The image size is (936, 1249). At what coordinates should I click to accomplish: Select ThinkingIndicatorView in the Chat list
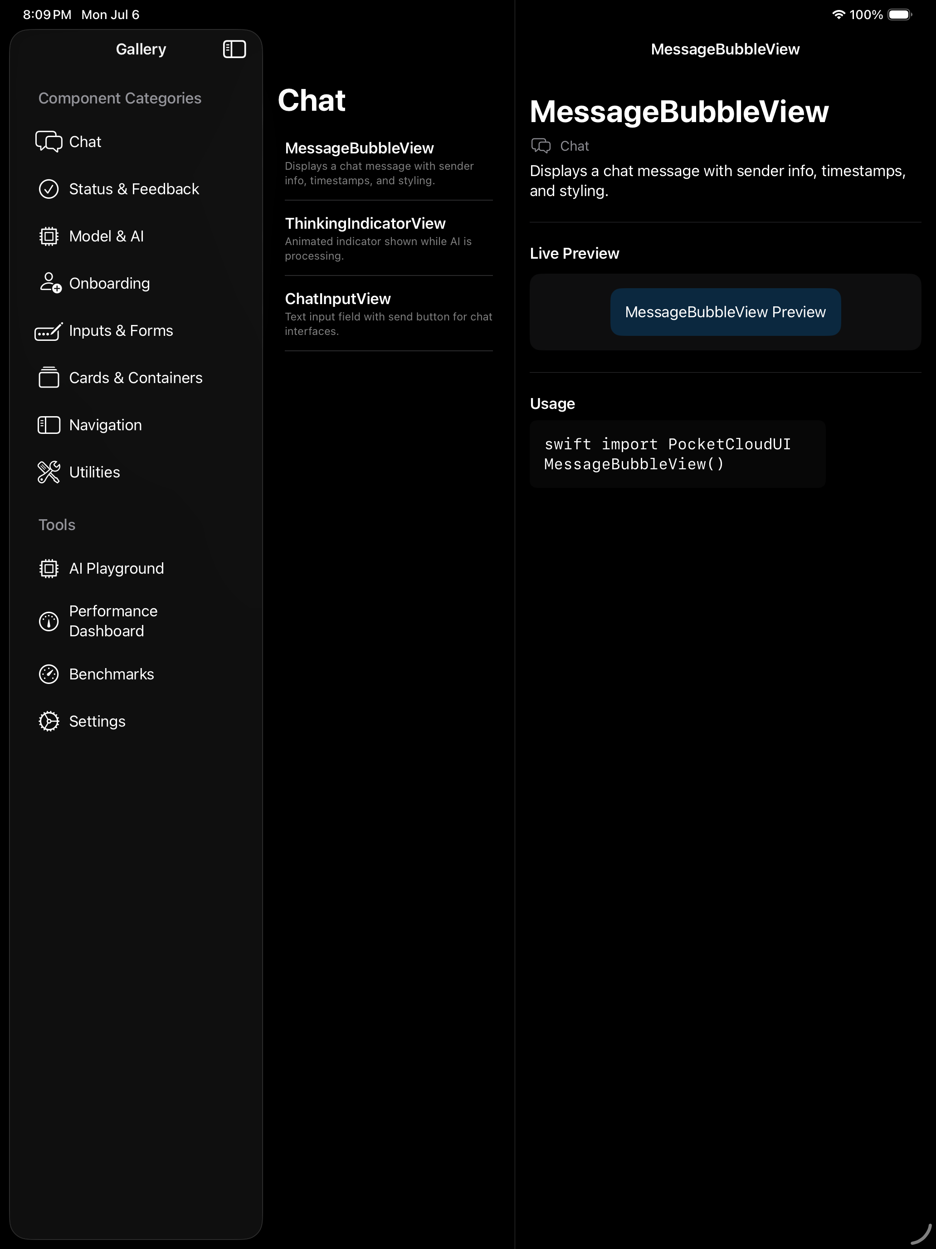tap(389, 238)
